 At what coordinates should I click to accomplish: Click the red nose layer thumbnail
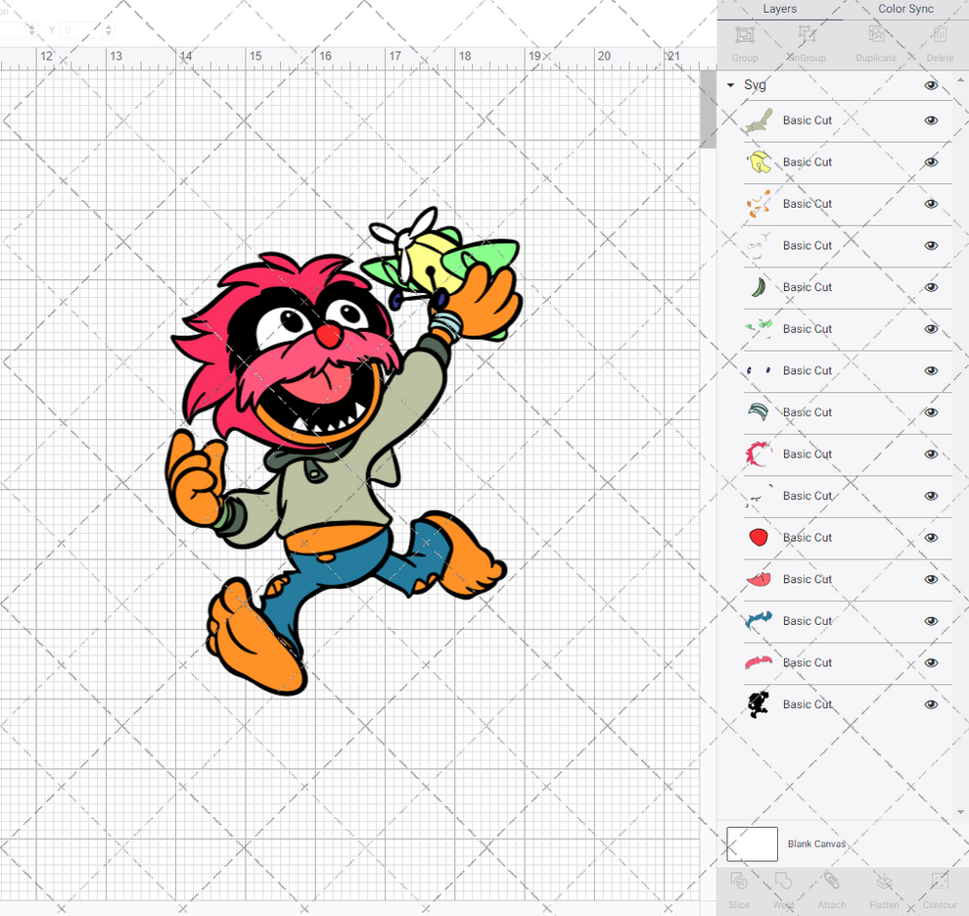click(755, 537)
